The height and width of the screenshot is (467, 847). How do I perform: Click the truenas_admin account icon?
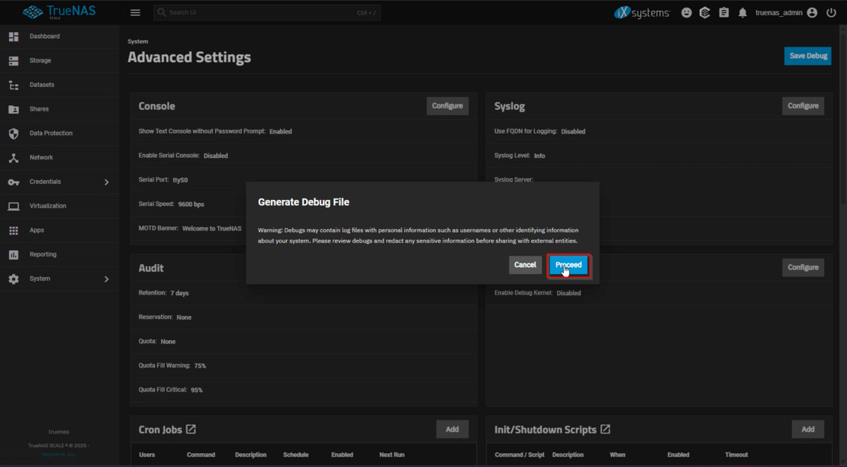pos(812,13)
